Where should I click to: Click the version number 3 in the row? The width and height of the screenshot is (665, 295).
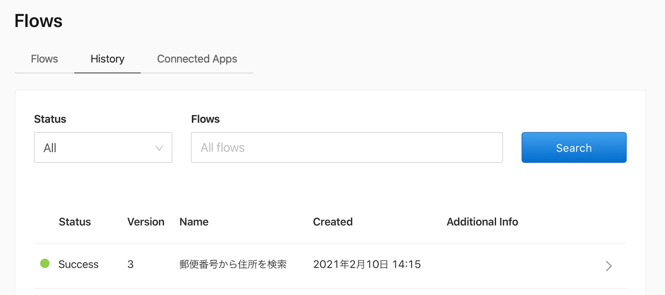(131, 264)
